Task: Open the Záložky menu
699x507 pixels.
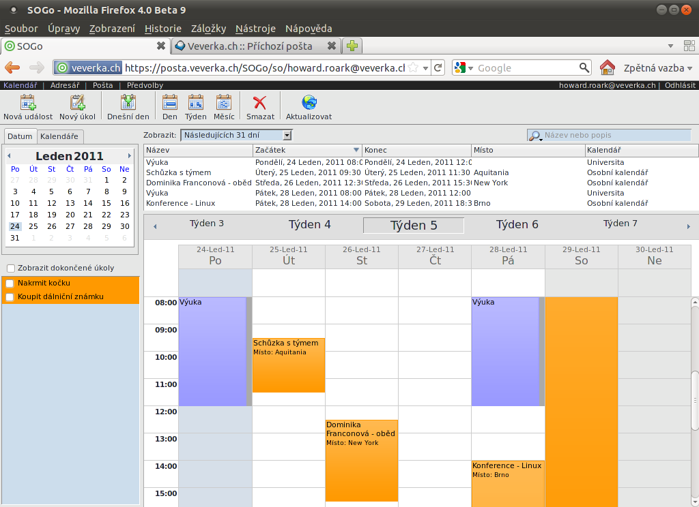Action: tap(208, 29)
